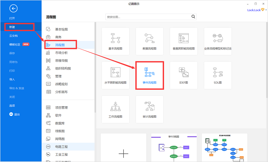The width and height of the screenshot is (268, 162).
Task: Click 打印 in the sidebar
Action: [x=12, y=71]
